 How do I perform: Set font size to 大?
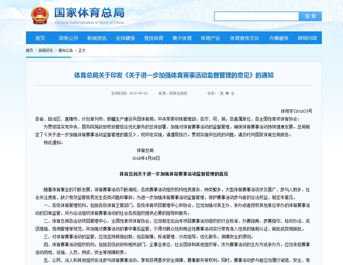pos(221,94)
